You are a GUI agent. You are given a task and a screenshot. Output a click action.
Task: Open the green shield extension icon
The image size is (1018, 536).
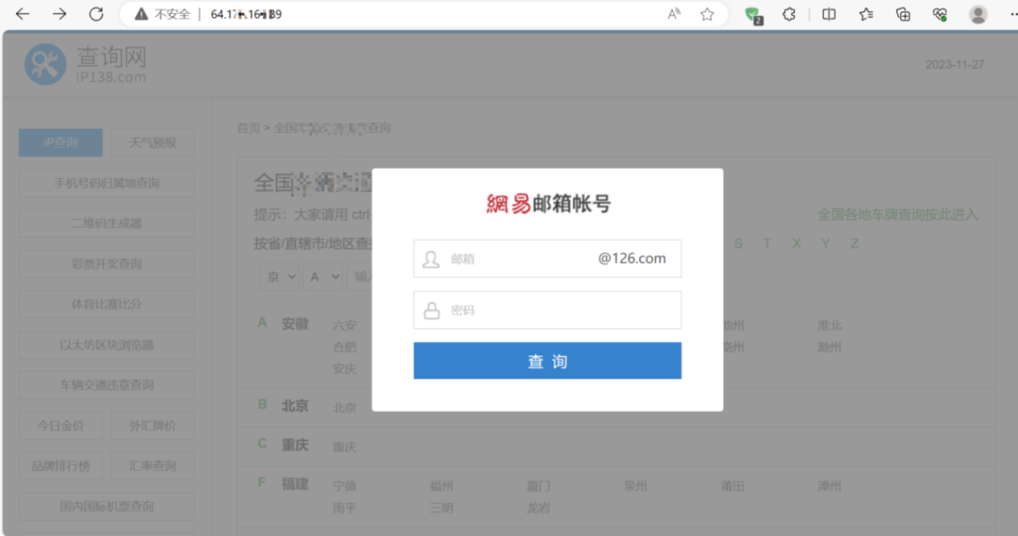pos(753,15)
